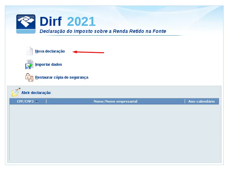This screenshot has width=227, height=169.
Task: Click the Dirf 2021 title text
Action: click(x=68, y=22)
